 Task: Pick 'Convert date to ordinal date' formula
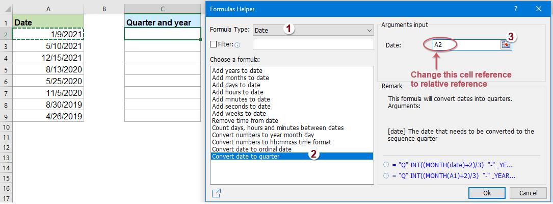(x=252, y=149)
